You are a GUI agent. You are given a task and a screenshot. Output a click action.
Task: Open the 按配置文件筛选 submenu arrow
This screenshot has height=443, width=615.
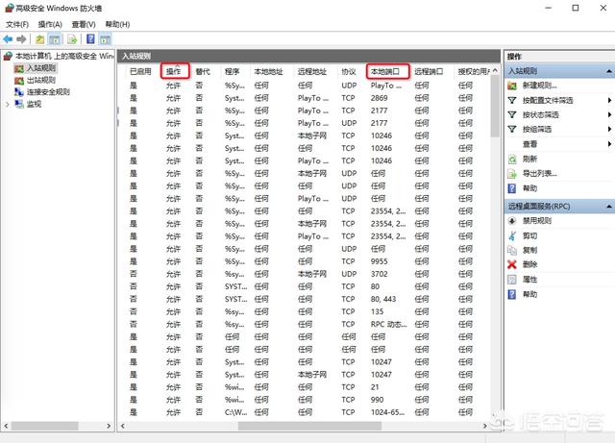click(x=609, y=101)
